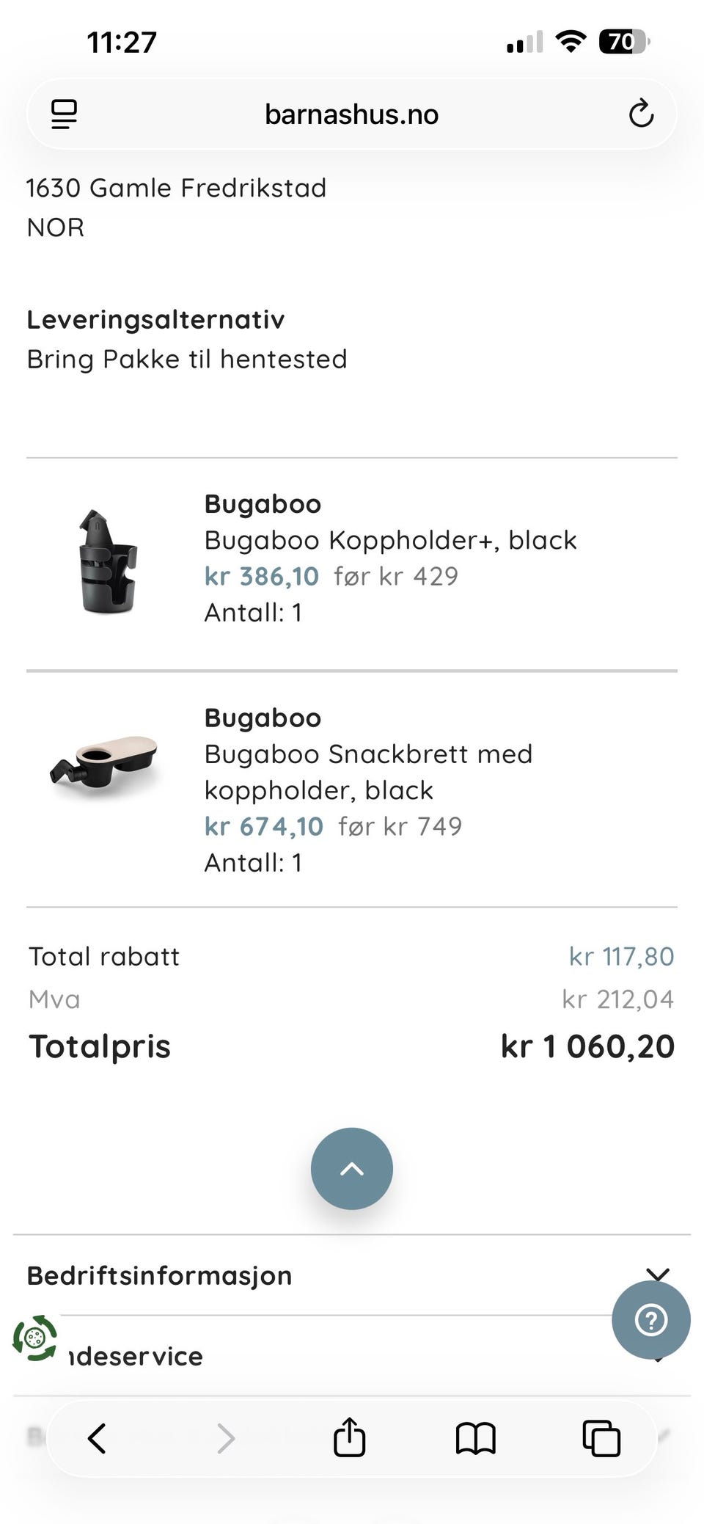Tap the battery indicator in status bar

623,42
